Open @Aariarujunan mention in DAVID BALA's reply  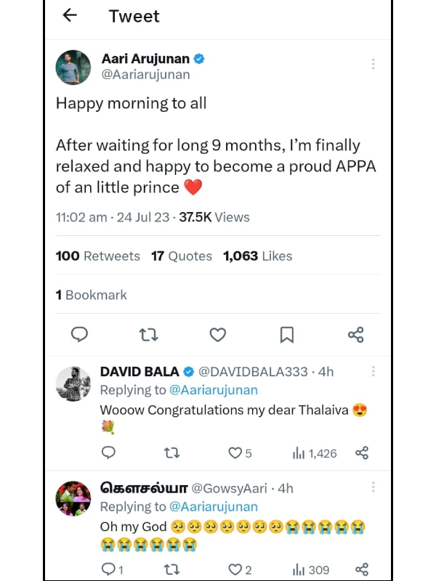(214, 390)
